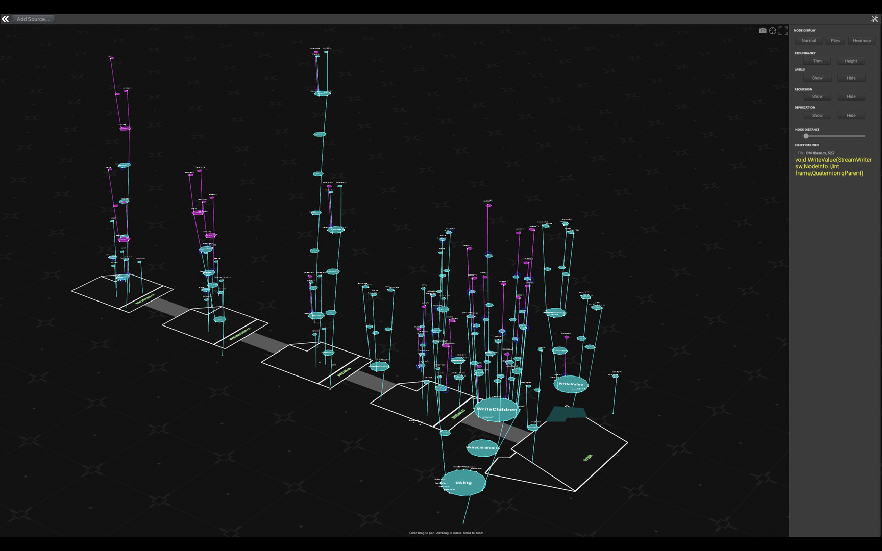Click the Add Source... button

[x=33, y=19]
